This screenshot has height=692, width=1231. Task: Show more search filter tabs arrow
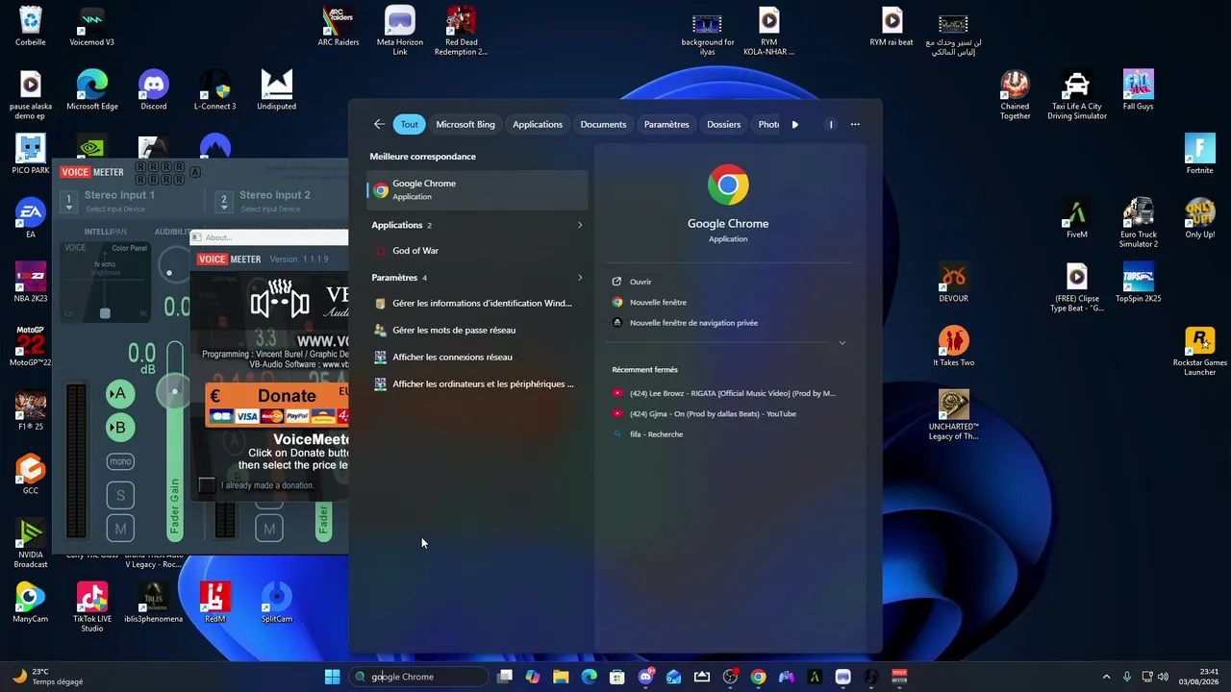click(x=794, y=124)
